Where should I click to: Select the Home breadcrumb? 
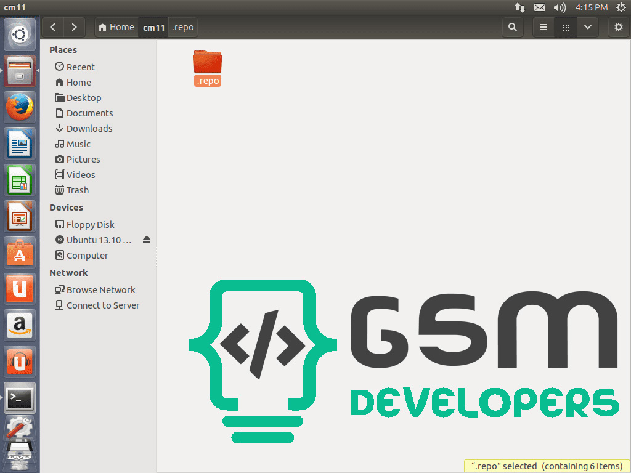pyautogui.click(x=116, y=27)
